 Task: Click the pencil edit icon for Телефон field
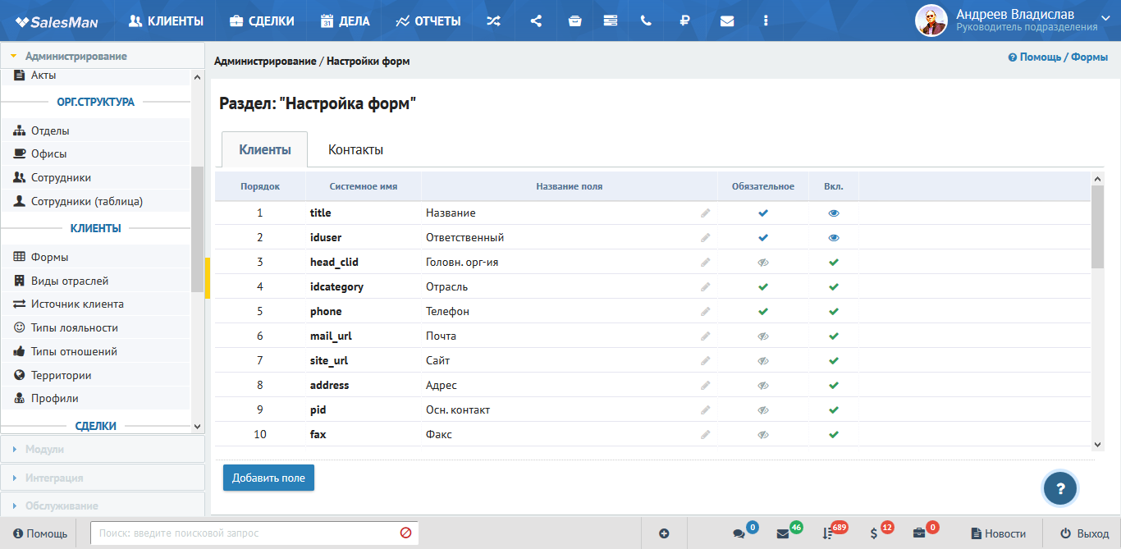tap(705, 312)
